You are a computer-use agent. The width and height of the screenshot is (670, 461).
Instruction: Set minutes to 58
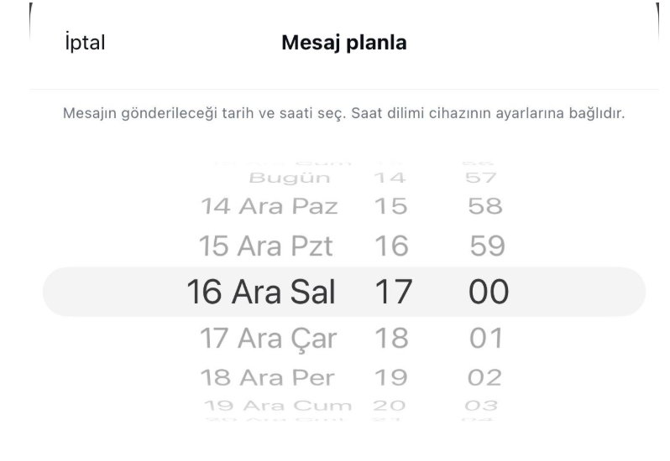point(486,208)
